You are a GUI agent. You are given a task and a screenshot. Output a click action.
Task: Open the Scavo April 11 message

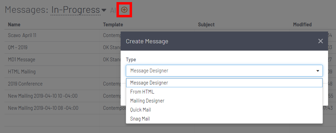pos(22,35)
